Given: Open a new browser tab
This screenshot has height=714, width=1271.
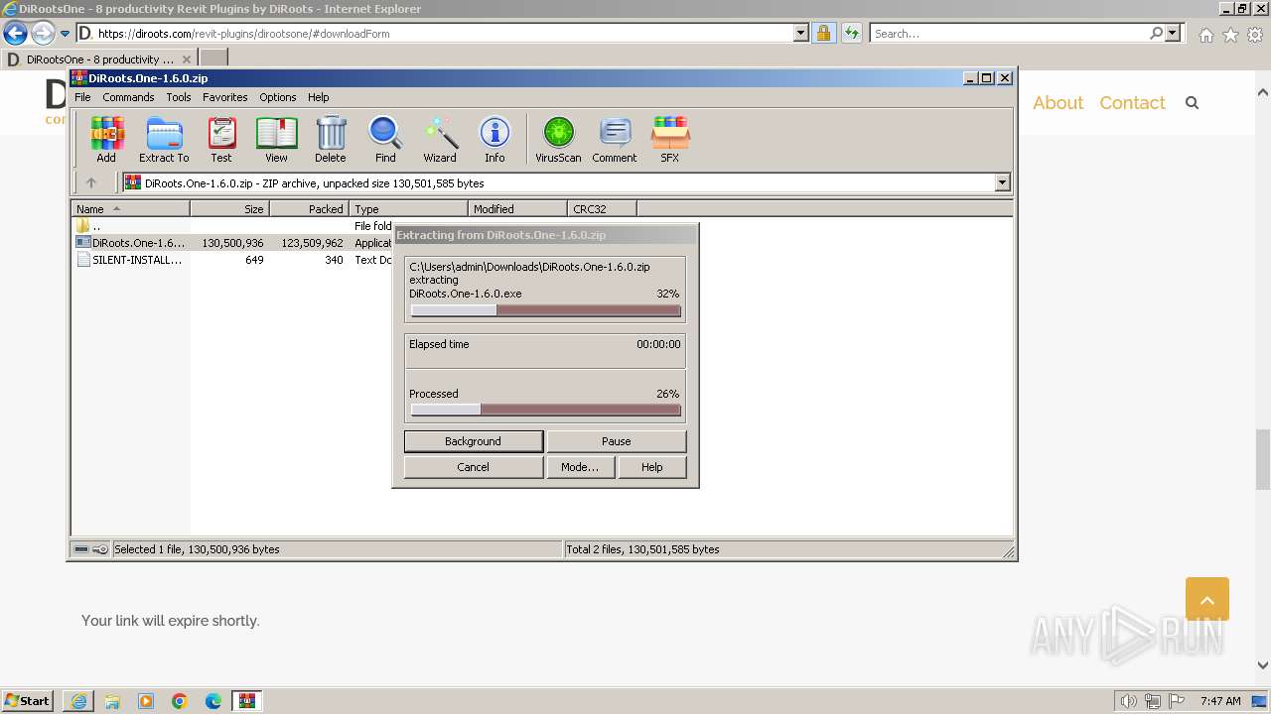Looking at the screenshot, I should (x=213, y=59).
